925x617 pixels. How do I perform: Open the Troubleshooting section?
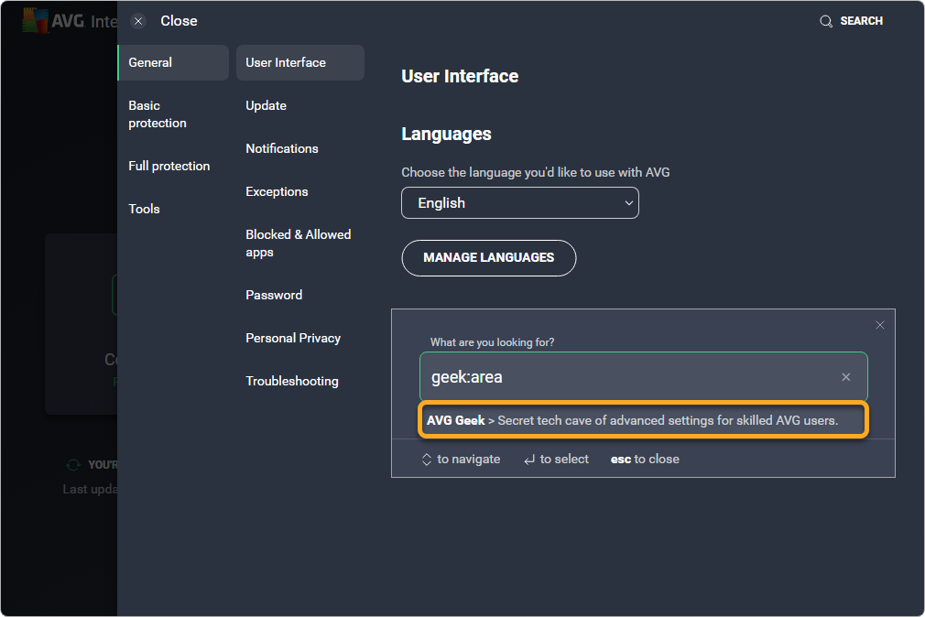(292, 381)
